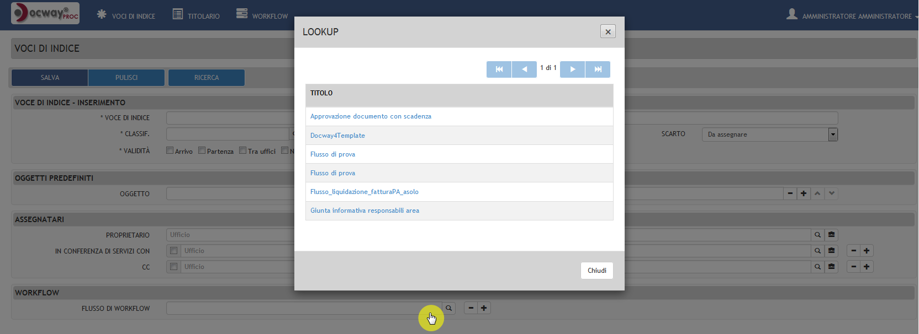Open the Titolario menu
The height and width of the screenshot is (334, 919).
tap(197, 16)
